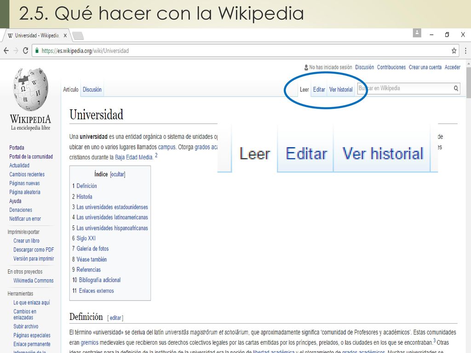Open the campus link in the intro
Viewport: 471px width, 353px height.
click(x=167, y=147)
